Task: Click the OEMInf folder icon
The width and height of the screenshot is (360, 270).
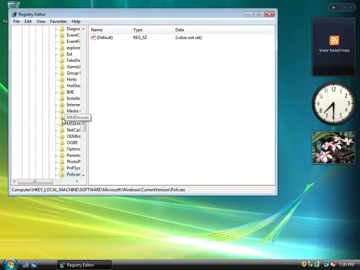Action: tap(62, 136)
